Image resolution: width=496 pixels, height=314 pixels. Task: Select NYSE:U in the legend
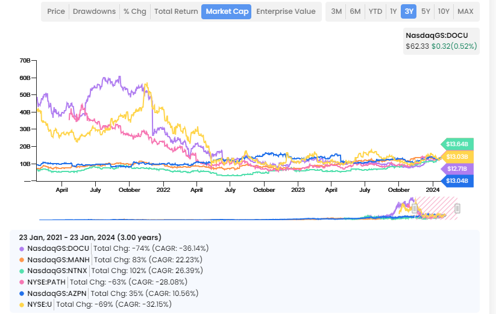(x=40, y=304)
